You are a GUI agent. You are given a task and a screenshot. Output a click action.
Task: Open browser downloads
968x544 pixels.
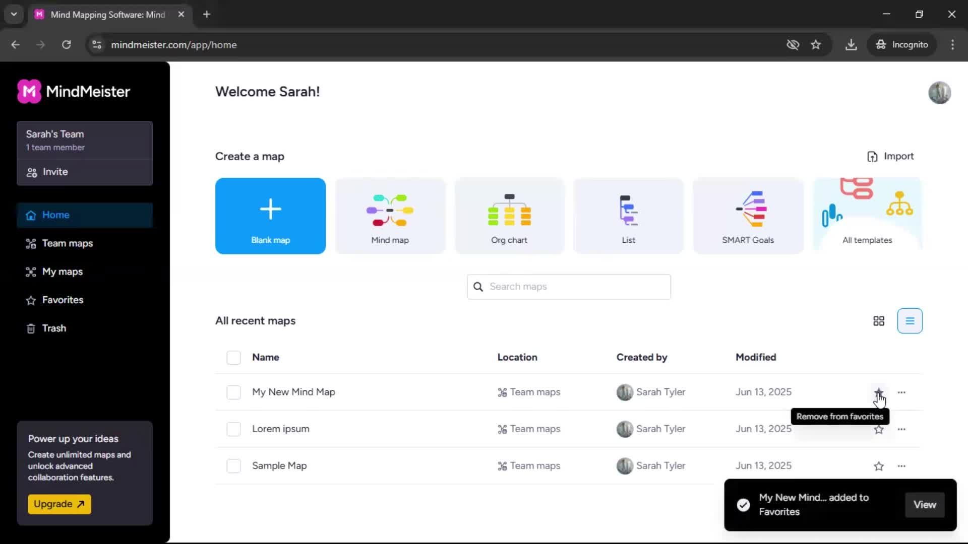pyautogui.click(x=851, y=45)
